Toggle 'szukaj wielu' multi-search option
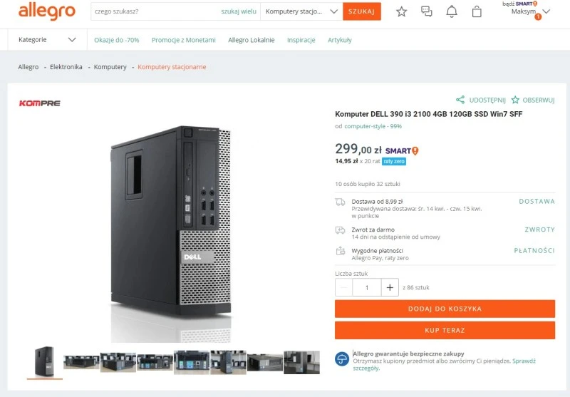Screen dimensions: 570x397 pyautogui.click(x=239, y=11)
